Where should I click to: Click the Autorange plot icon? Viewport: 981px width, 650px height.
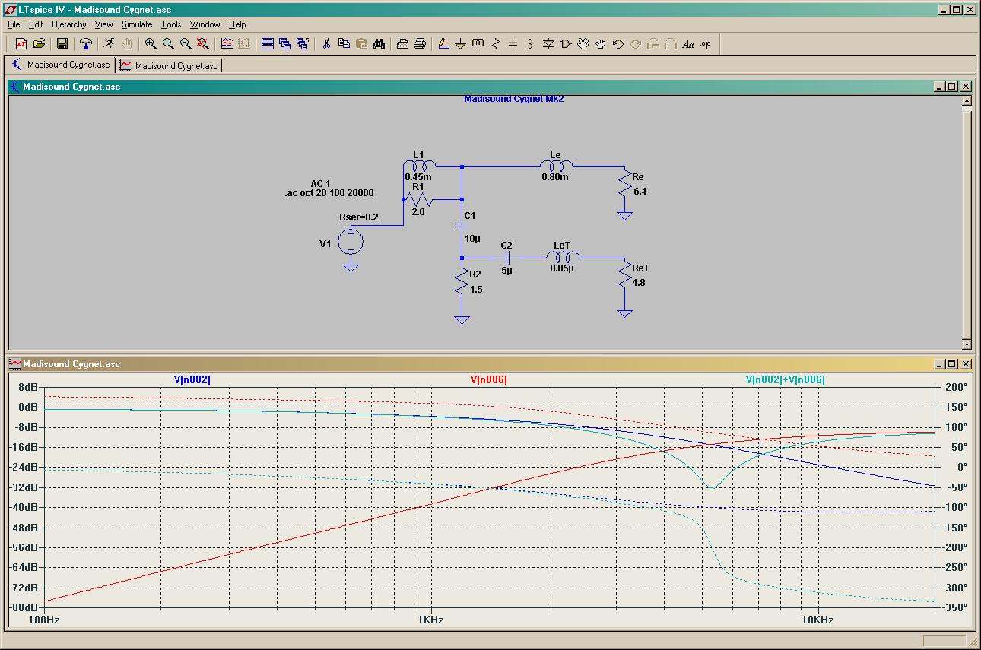(227, 44)
